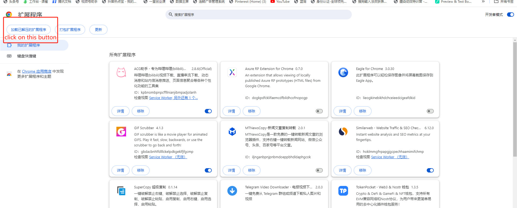
Task: Click the scrollbar up arrow
Action: click(x=515, y=40)
